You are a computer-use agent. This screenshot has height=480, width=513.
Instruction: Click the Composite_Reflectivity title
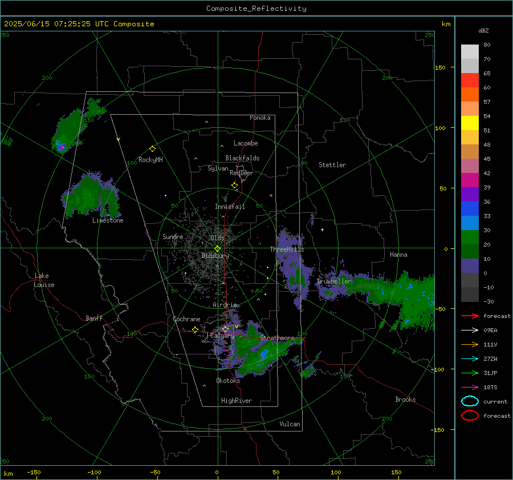pyautogui.click(x=256, y=9)
